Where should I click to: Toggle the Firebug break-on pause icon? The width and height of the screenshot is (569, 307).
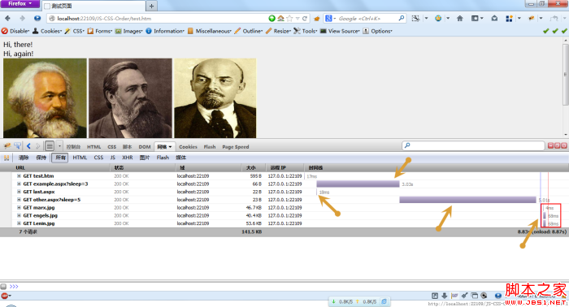7,158
